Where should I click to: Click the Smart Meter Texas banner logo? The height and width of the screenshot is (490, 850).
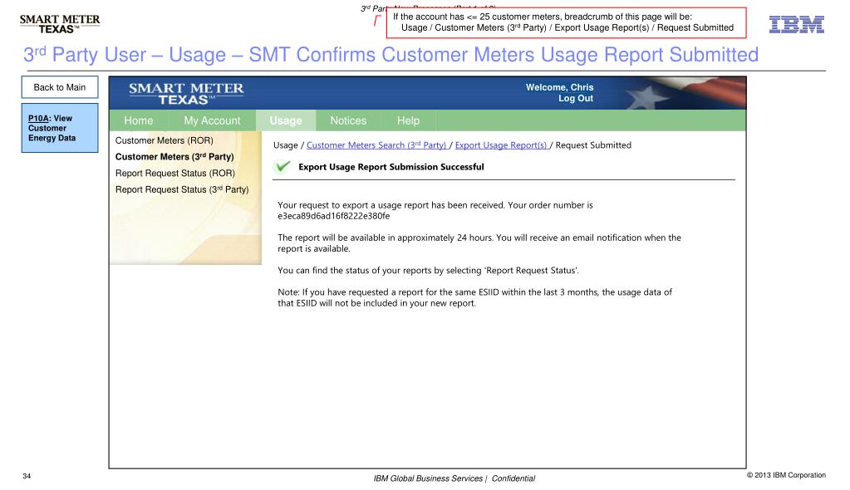point(186,94)
